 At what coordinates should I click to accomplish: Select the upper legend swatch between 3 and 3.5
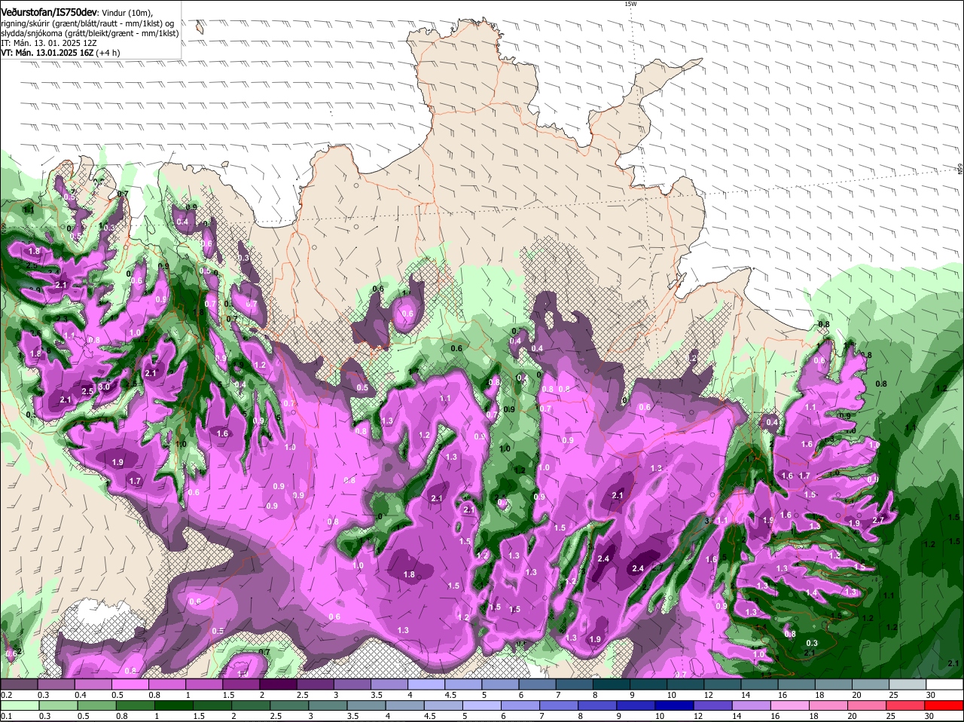(352, 685)
